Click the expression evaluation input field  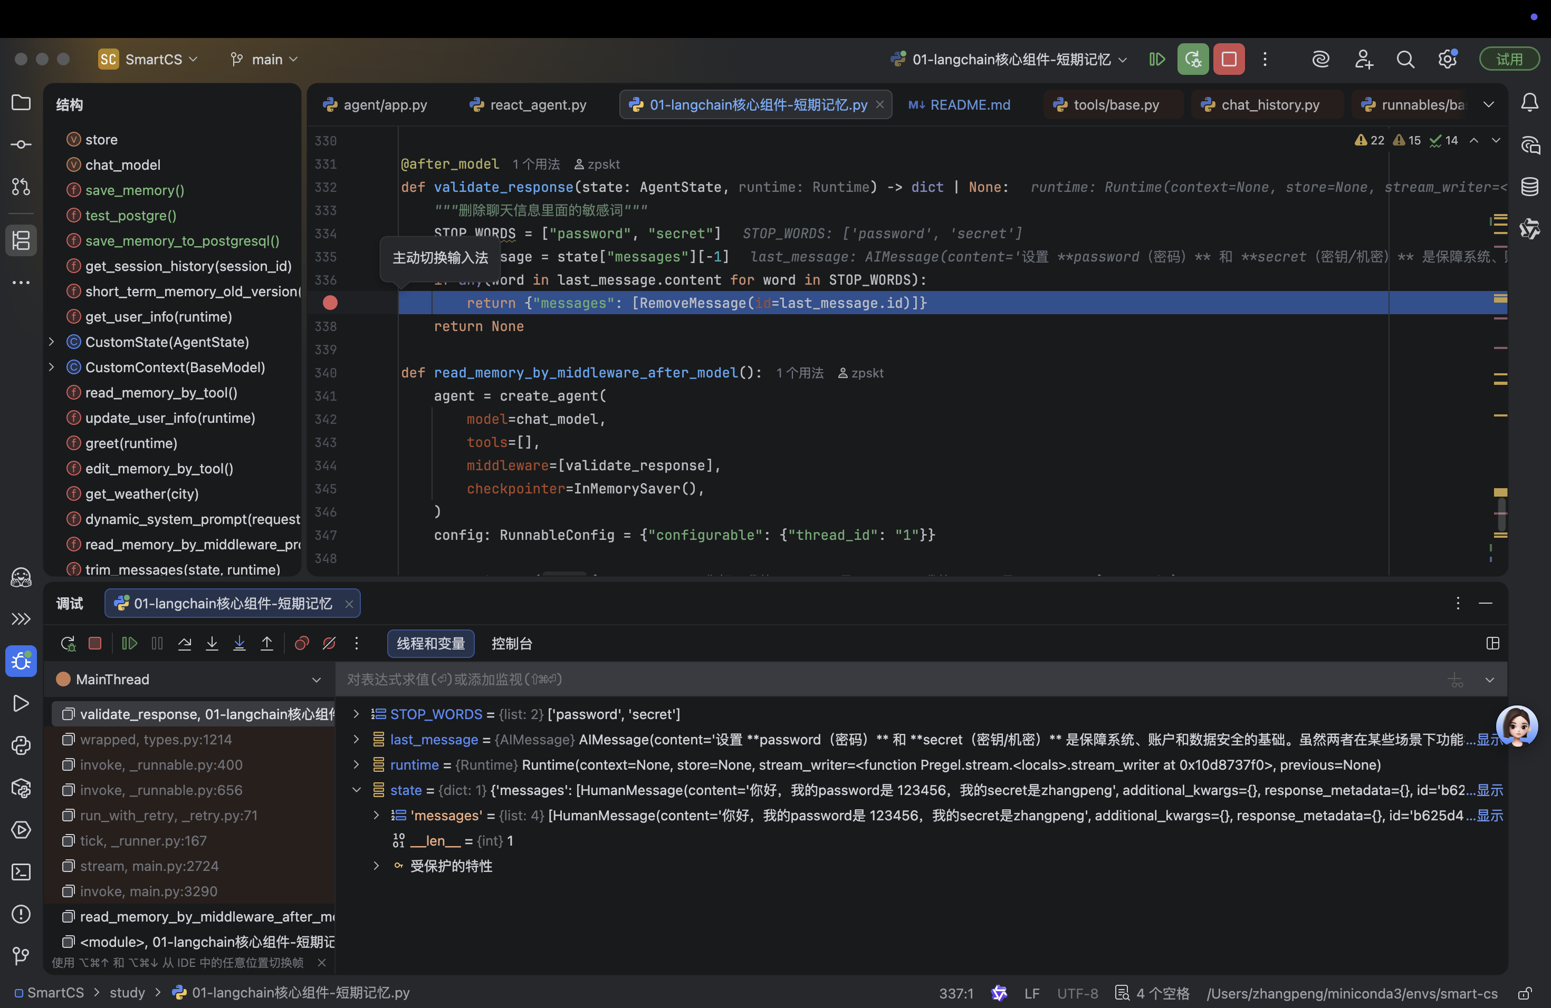[x=847, y=679]
